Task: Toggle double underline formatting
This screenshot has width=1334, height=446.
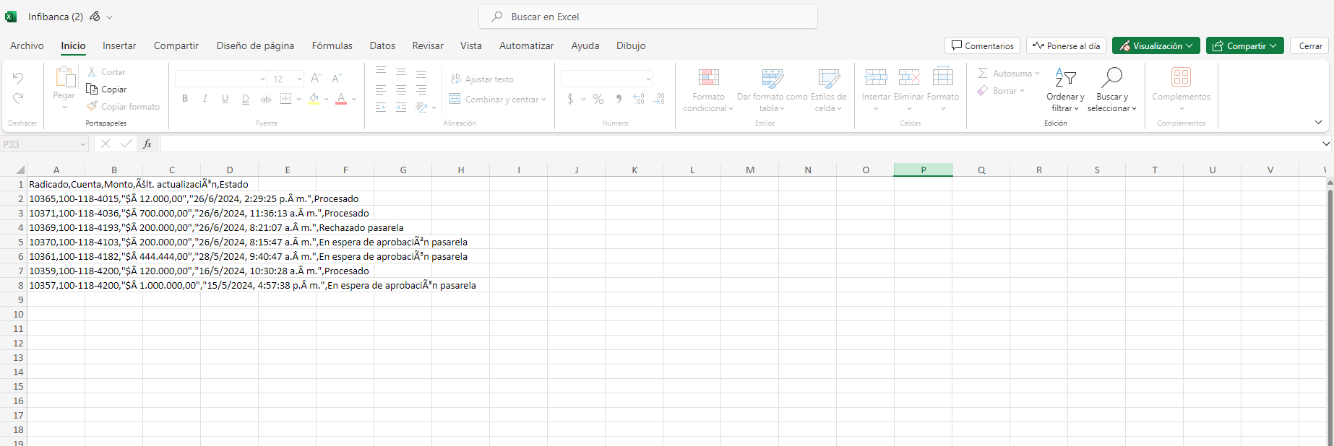Action: pyautogui.click(x=246, y=99)
